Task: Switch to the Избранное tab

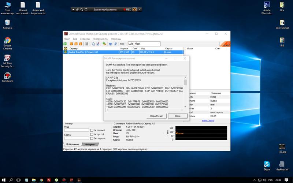Action: (x=73, y=144)
